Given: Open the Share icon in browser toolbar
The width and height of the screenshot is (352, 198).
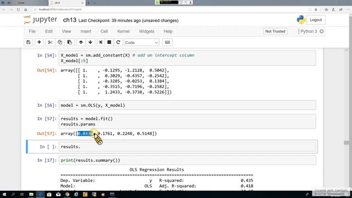Looking at the screenshot, I should coord(341,9).
